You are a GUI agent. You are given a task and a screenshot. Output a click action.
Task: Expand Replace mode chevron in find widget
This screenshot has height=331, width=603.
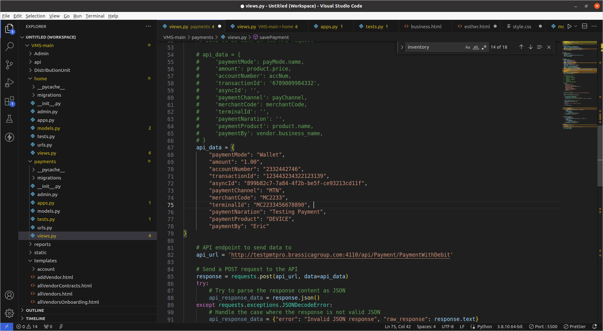coord(402,47)
